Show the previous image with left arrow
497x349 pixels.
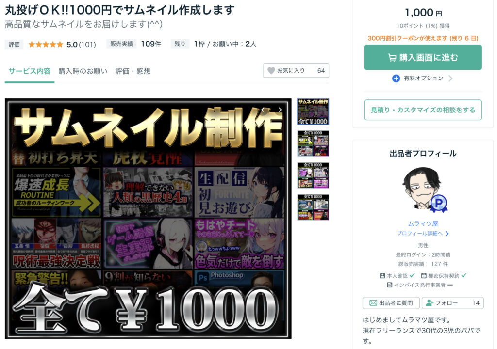[x=263, y=110]
